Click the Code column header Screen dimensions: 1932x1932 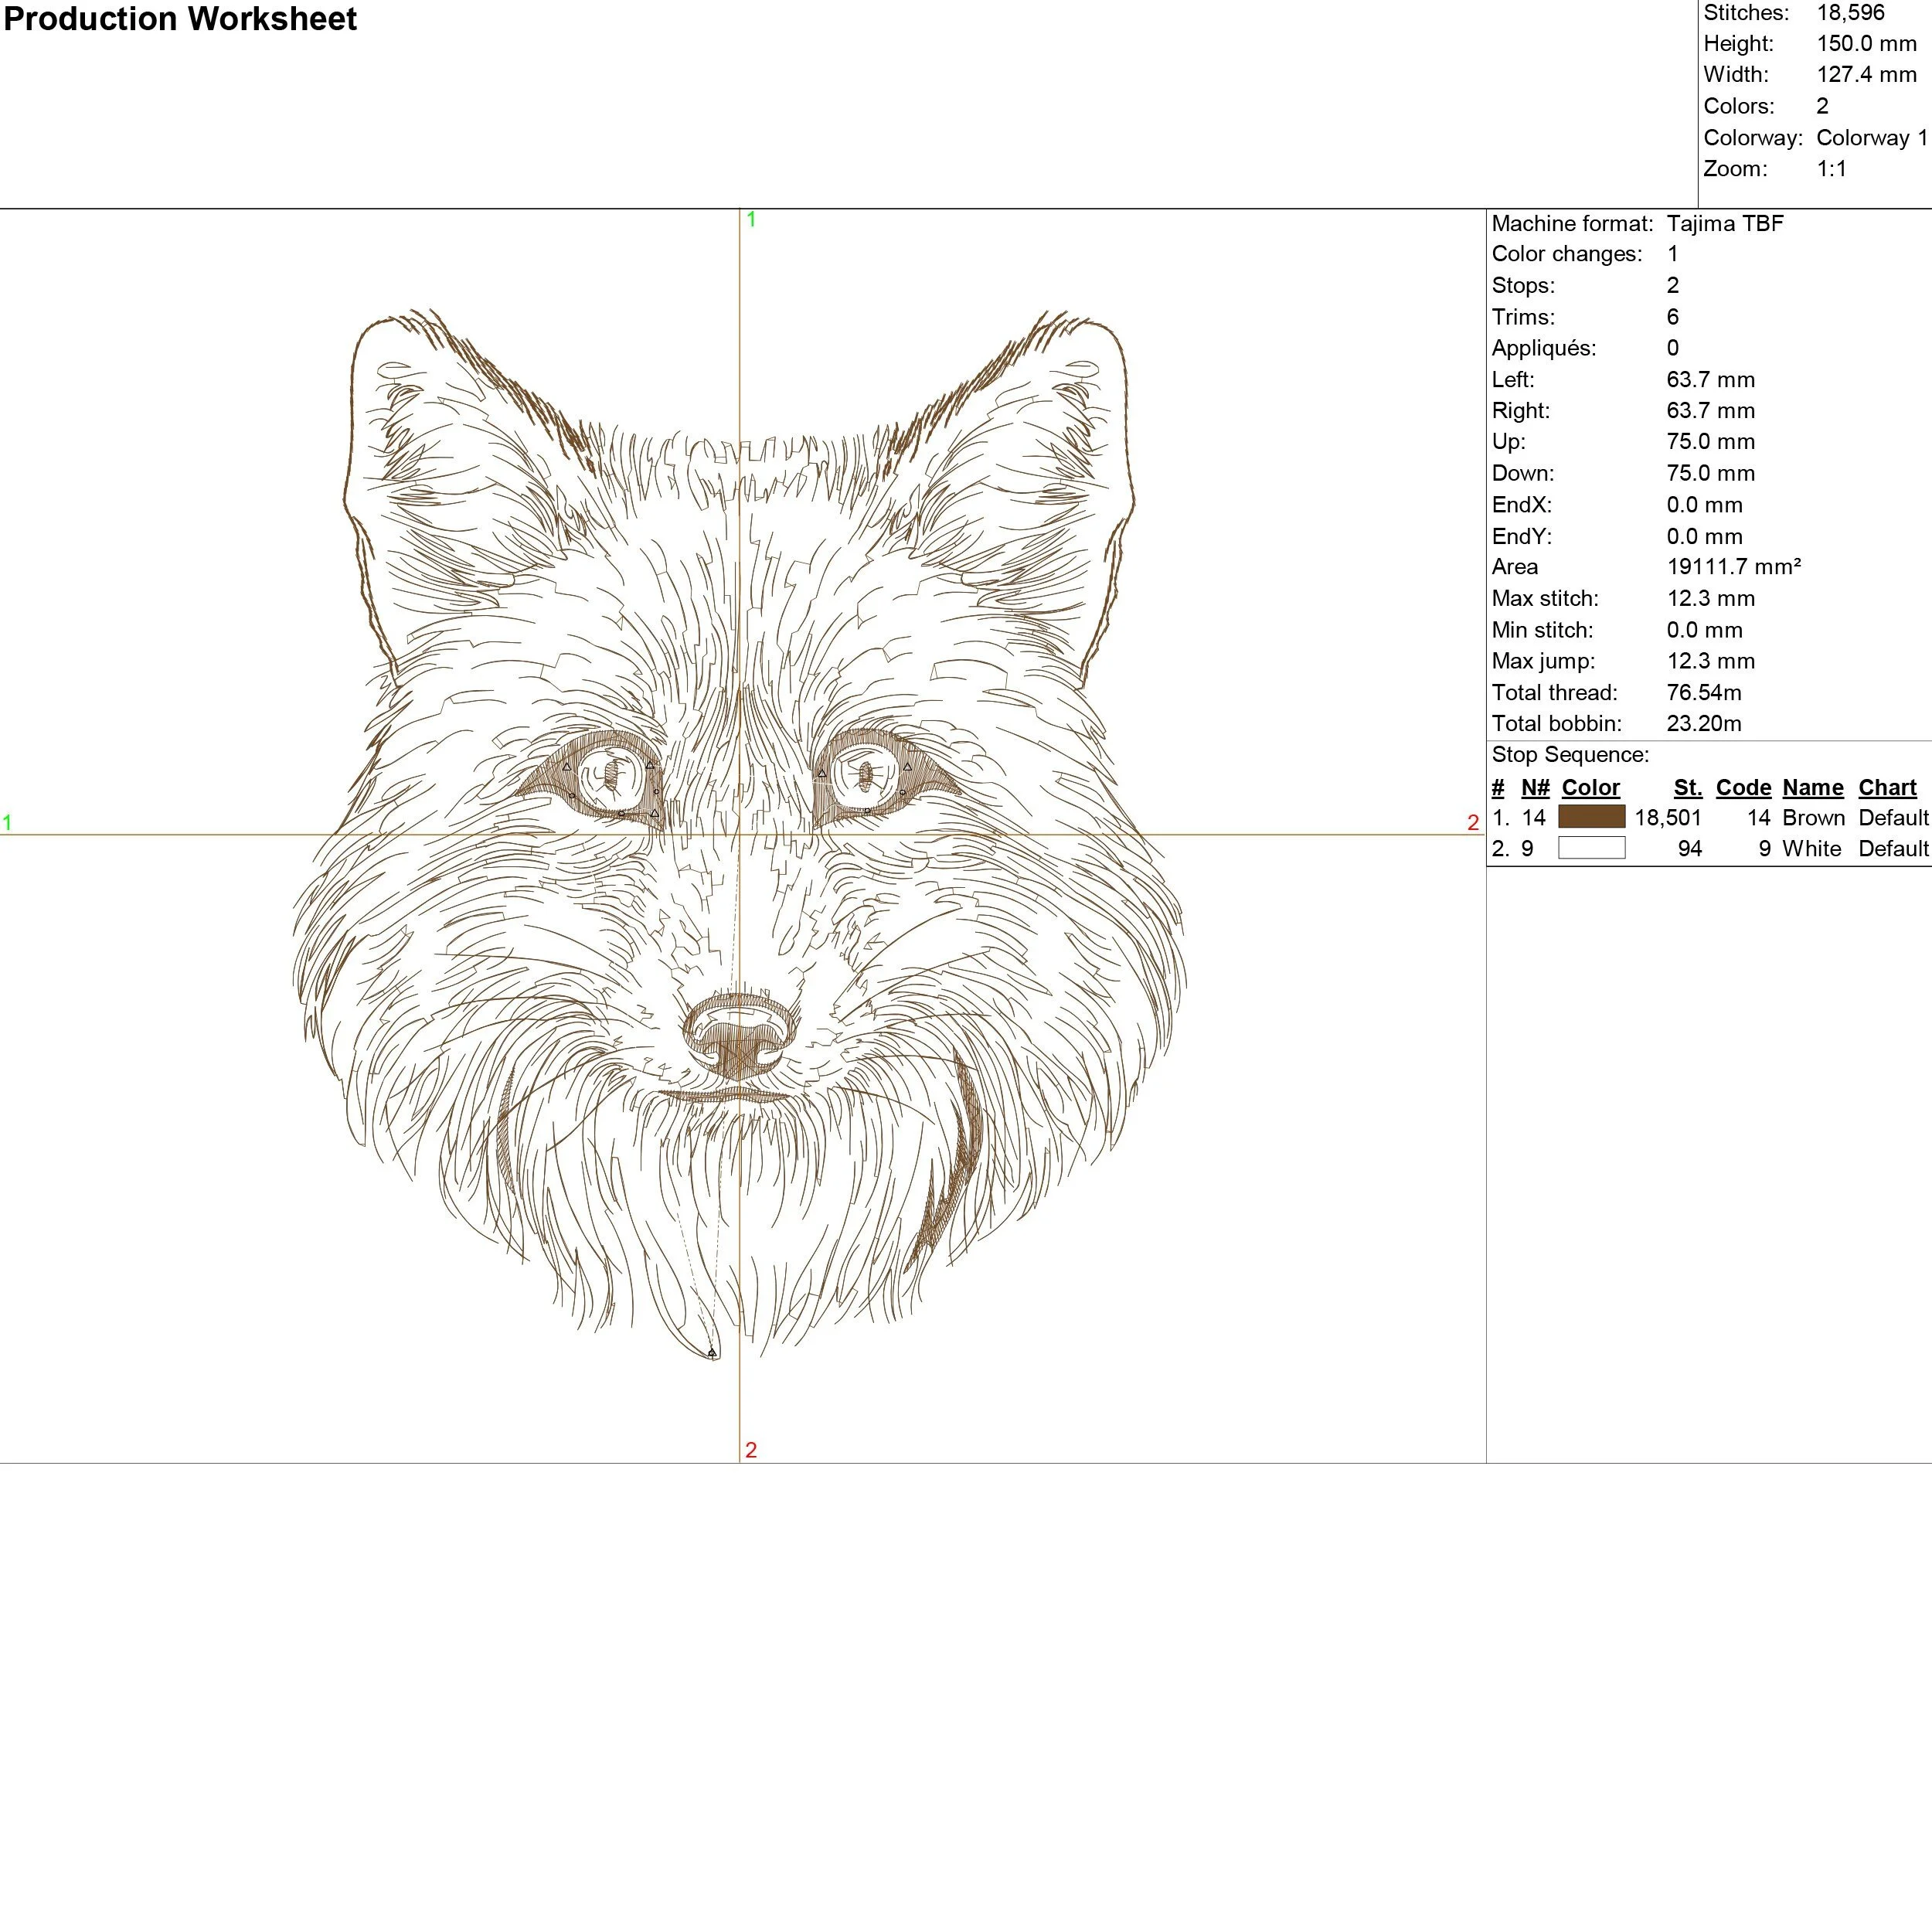(1743, 787)
